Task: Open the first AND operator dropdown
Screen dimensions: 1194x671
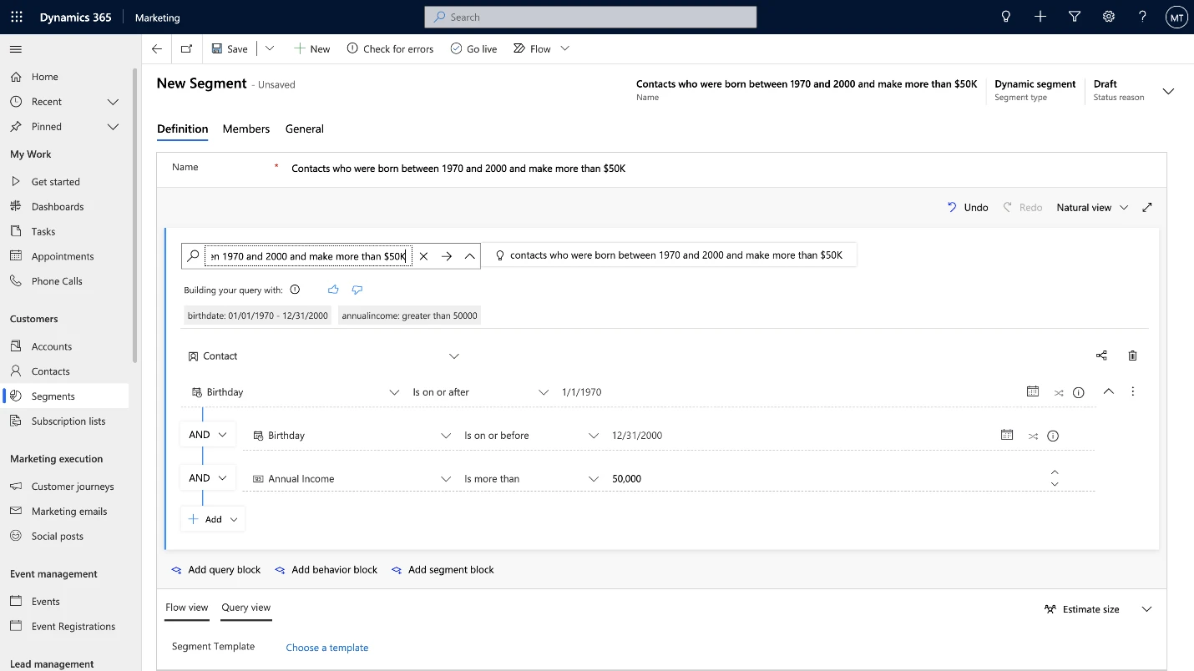Action: coord(207,434)
